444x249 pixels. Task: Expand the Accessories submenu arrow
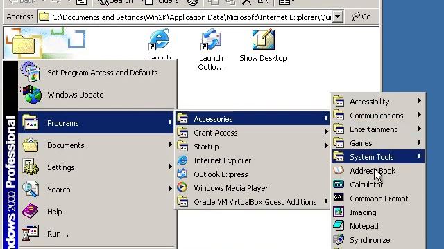327,118
